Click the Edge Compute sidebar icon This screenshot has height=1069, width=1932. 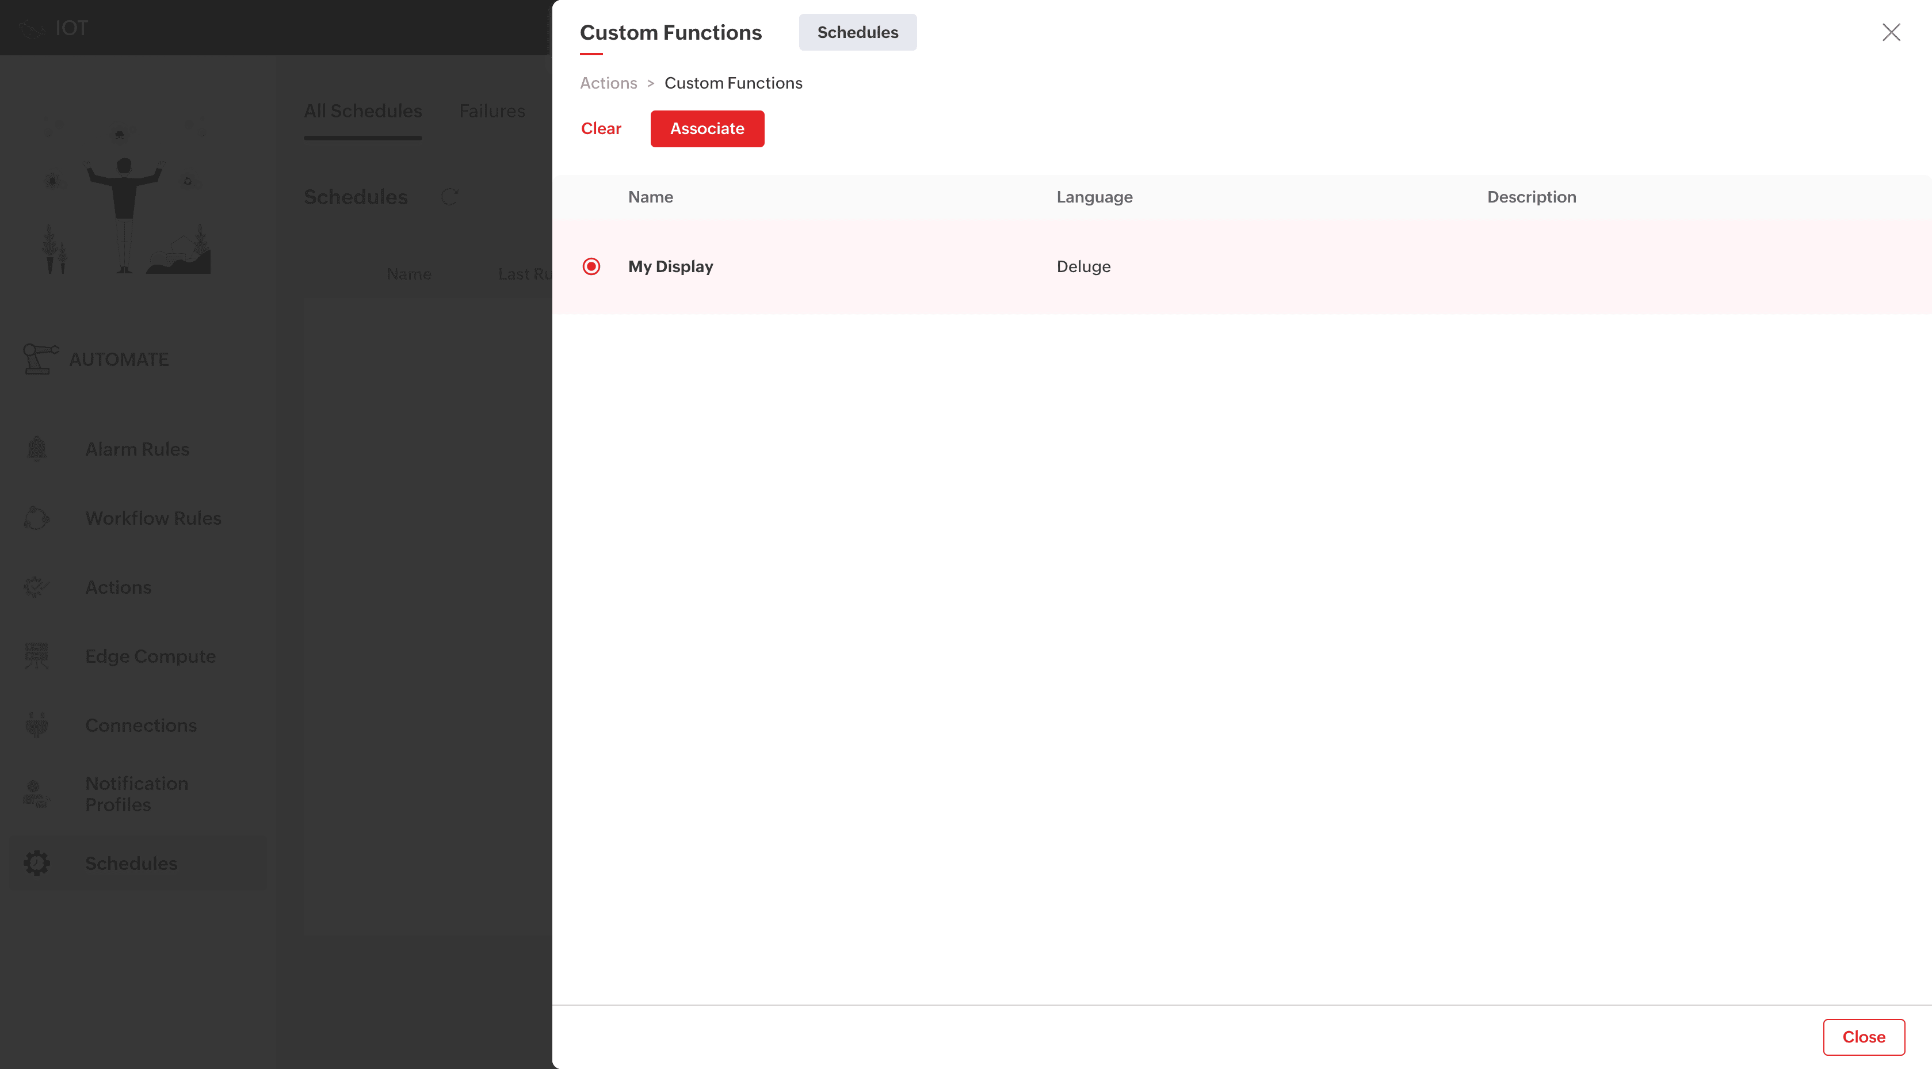[x=37, y=656]
